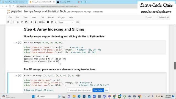Move selected cell up
The image size is (176, 99).
[x=31, y=22]
